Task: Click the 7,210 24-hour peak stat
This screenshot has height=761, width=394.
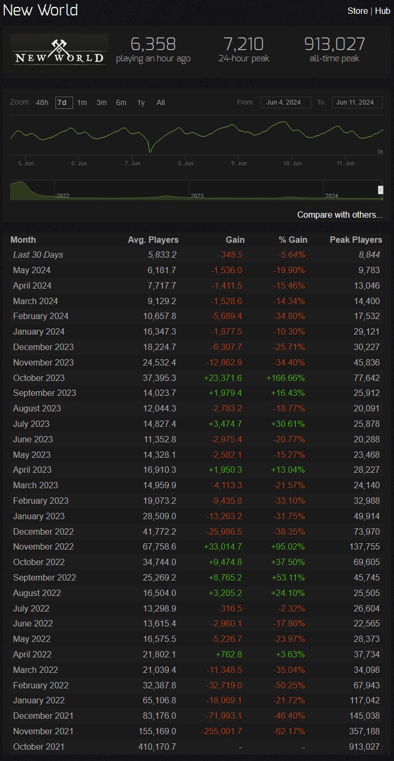Action: click(x=244, y=50)
